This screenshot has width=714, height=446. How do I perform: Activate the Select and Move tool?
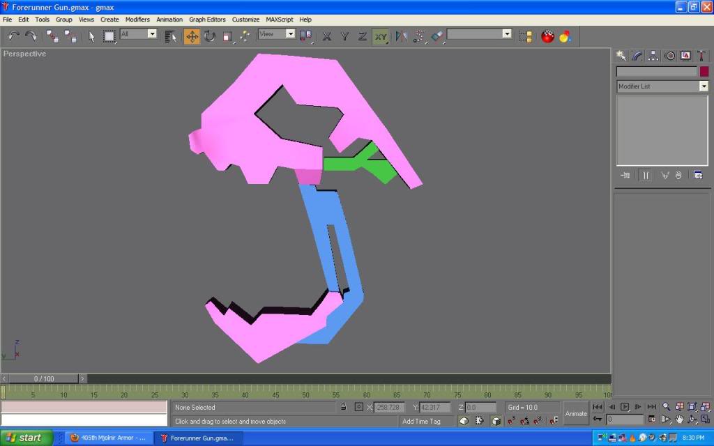click(x=192, y=36)
